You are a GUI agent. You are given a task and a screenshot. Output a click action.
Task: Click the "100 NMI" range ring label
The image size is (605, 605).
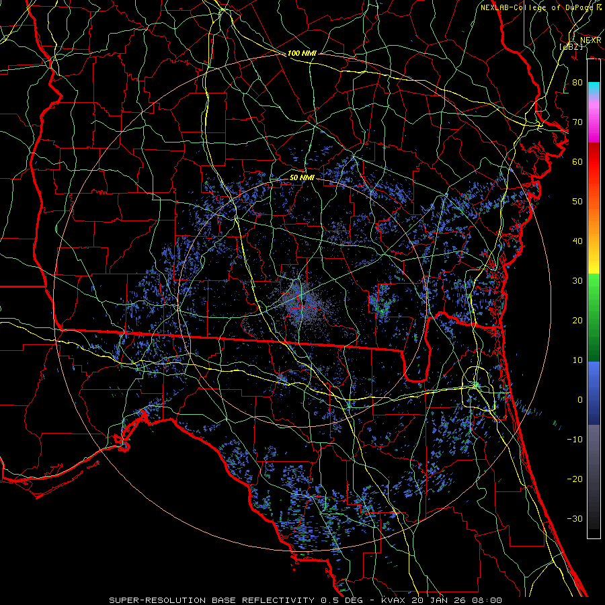(302, 53)
